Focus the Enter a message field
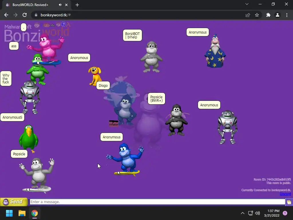 157,202
